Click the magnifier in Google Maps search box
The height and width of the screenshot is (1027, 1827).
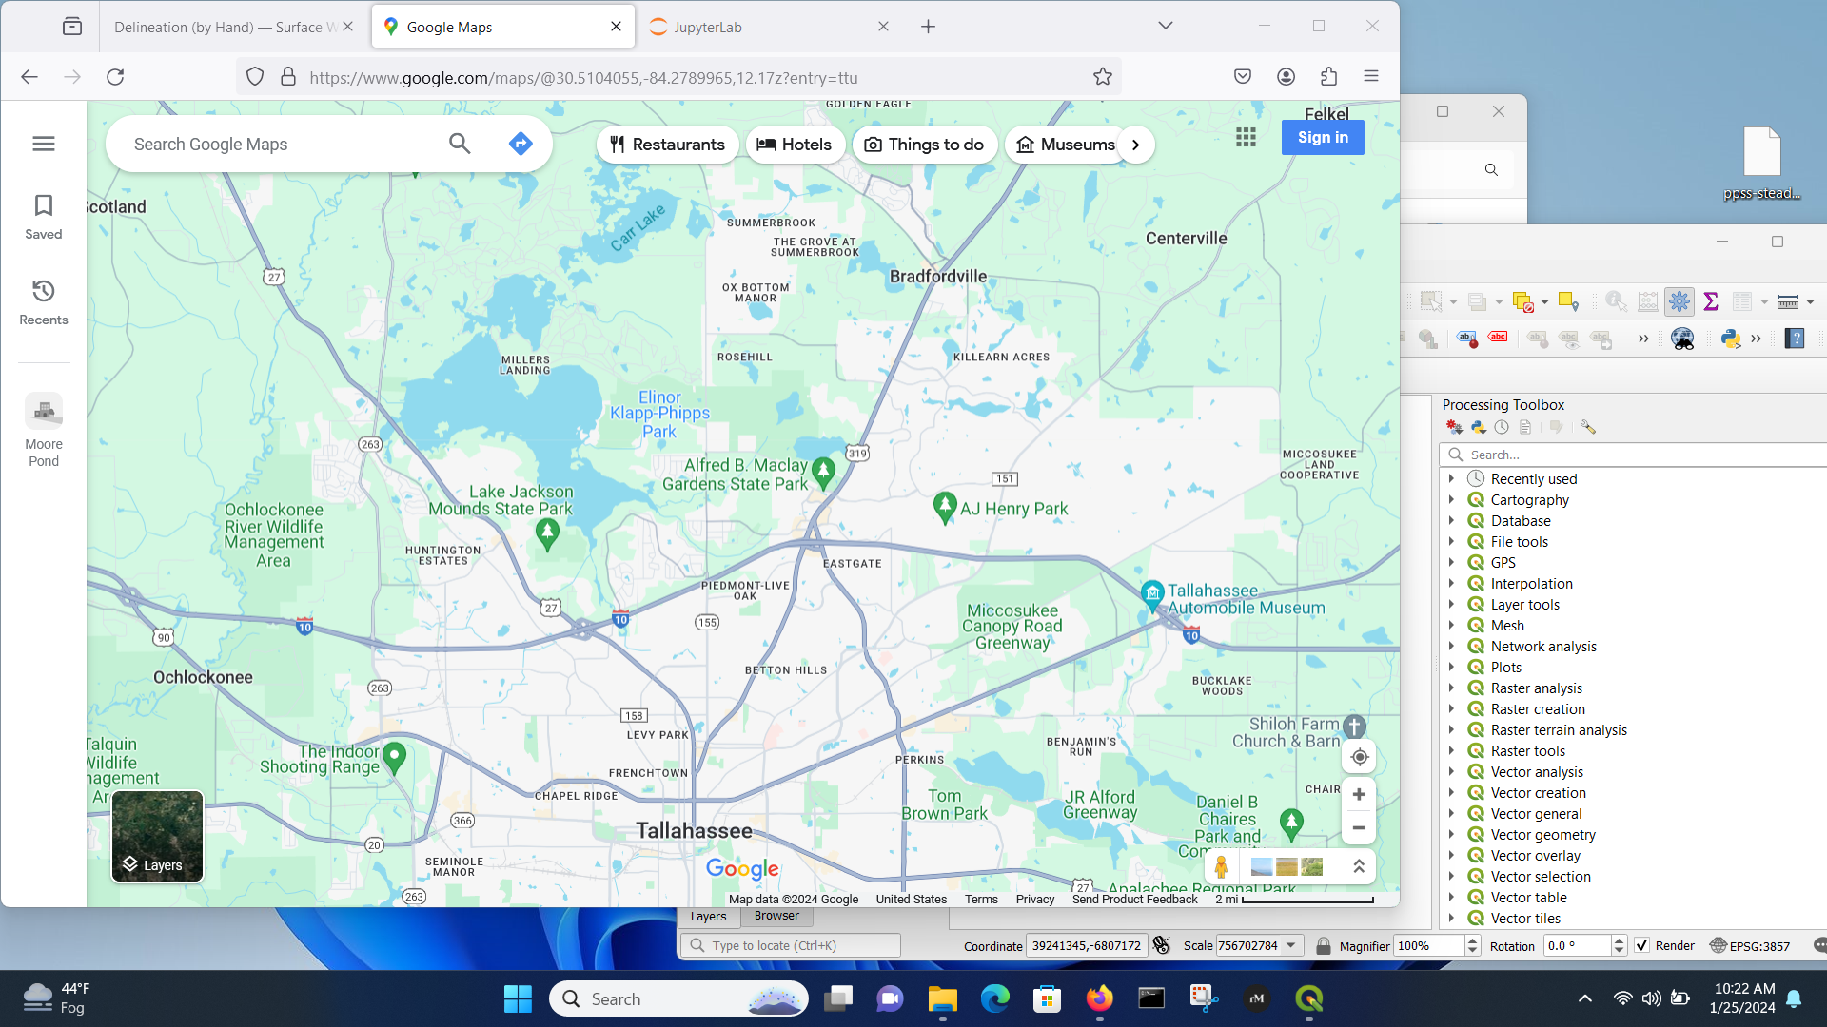click(x=460, y=144)
